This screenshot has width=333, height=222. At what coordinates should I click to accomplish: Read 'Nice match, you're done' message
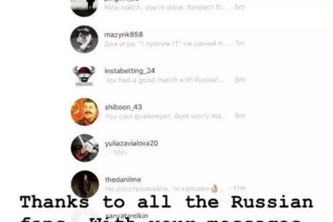pyautogui.click(x=165, y=7)
